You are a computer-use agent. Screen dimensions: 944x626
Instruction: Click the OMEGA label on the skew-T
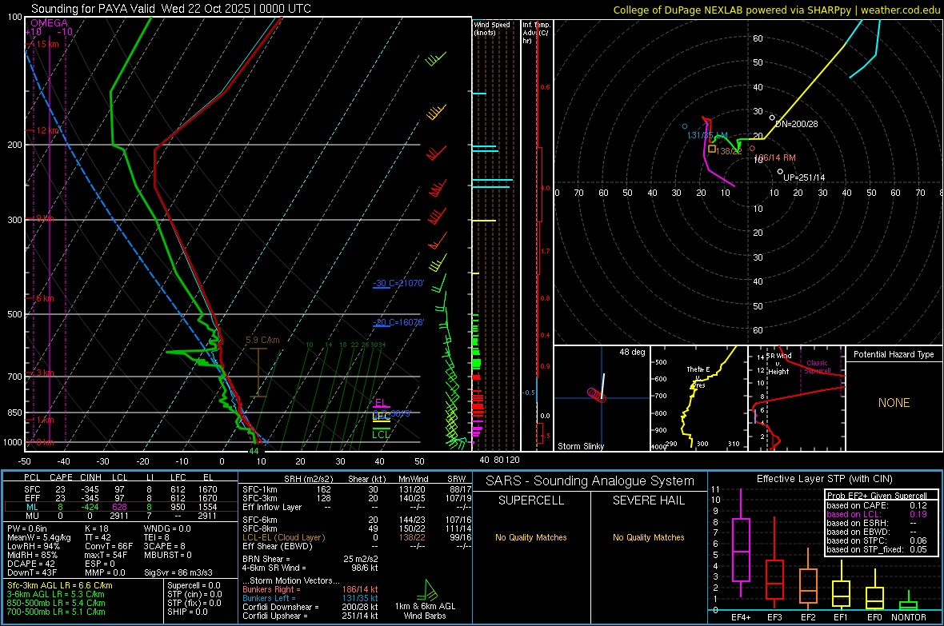[x=49, y=23]
